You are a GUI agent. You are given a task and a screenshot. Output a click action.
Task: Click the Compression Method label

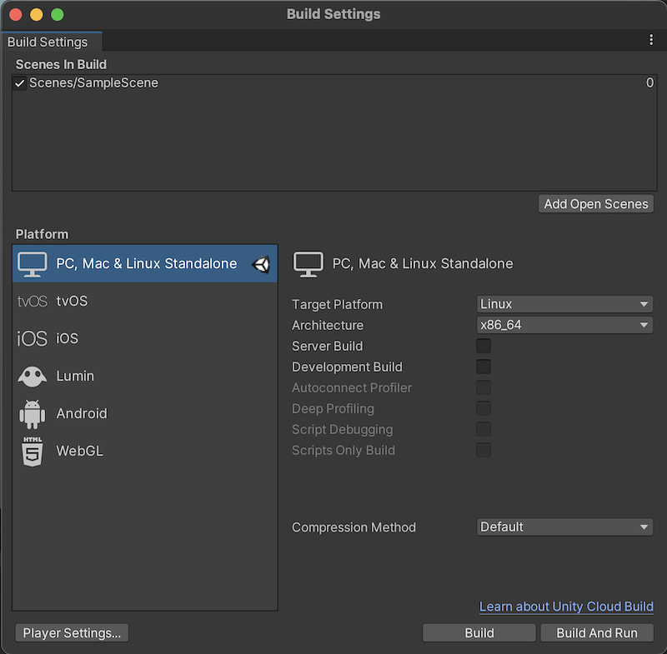click(x=354, y=527)
